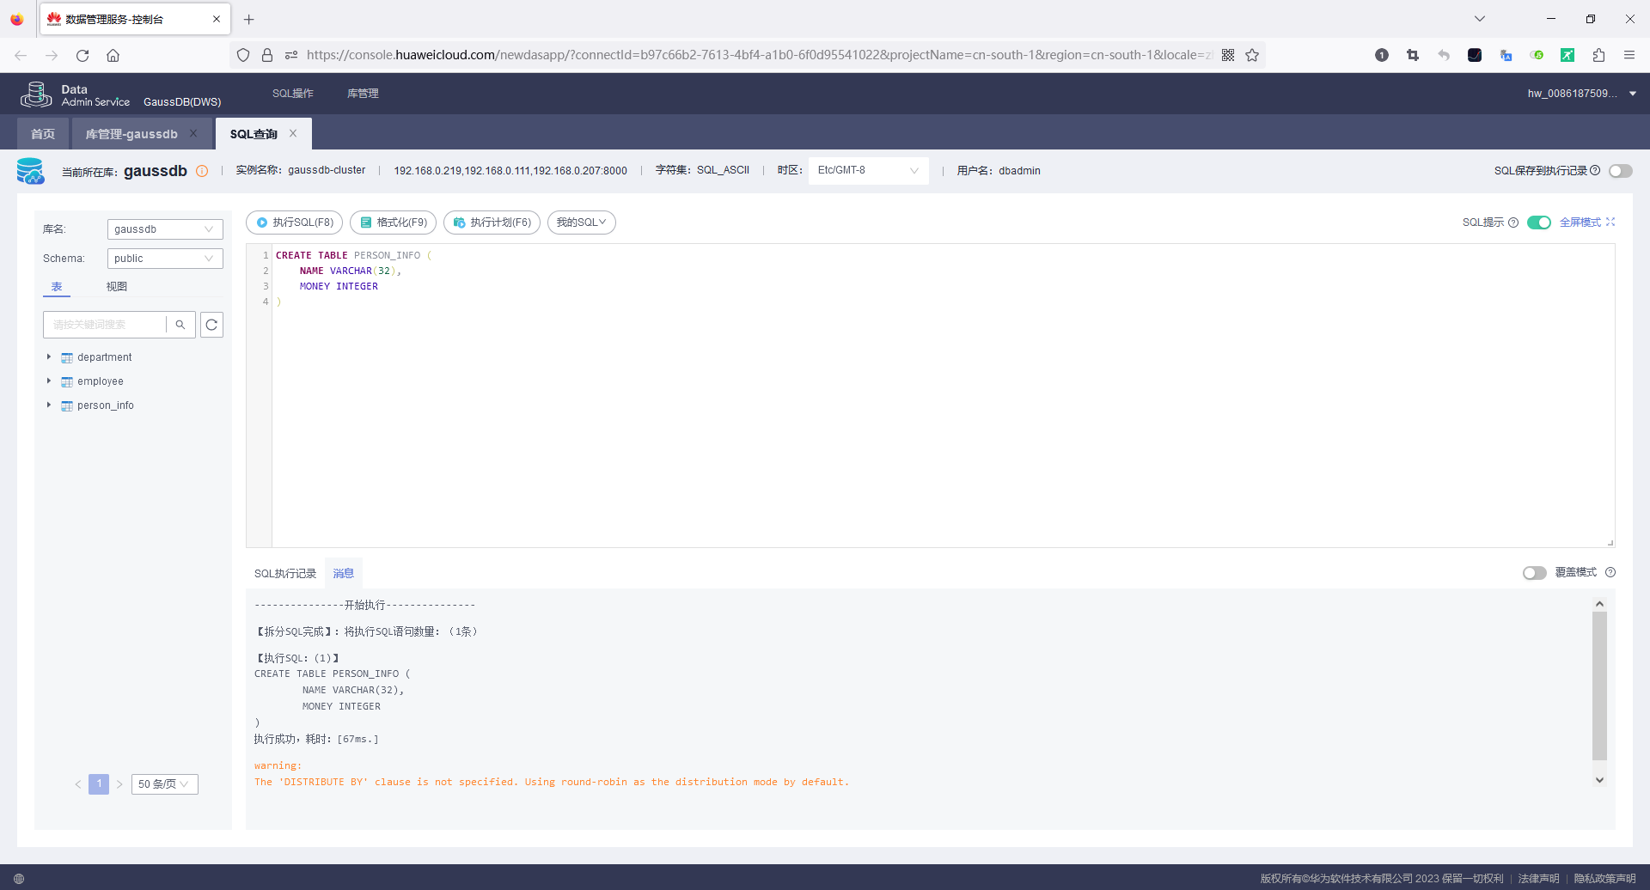The width and height of the screenshot is (1650, 890).
Task: Select the 消息 tab
Action: [344, 574]
